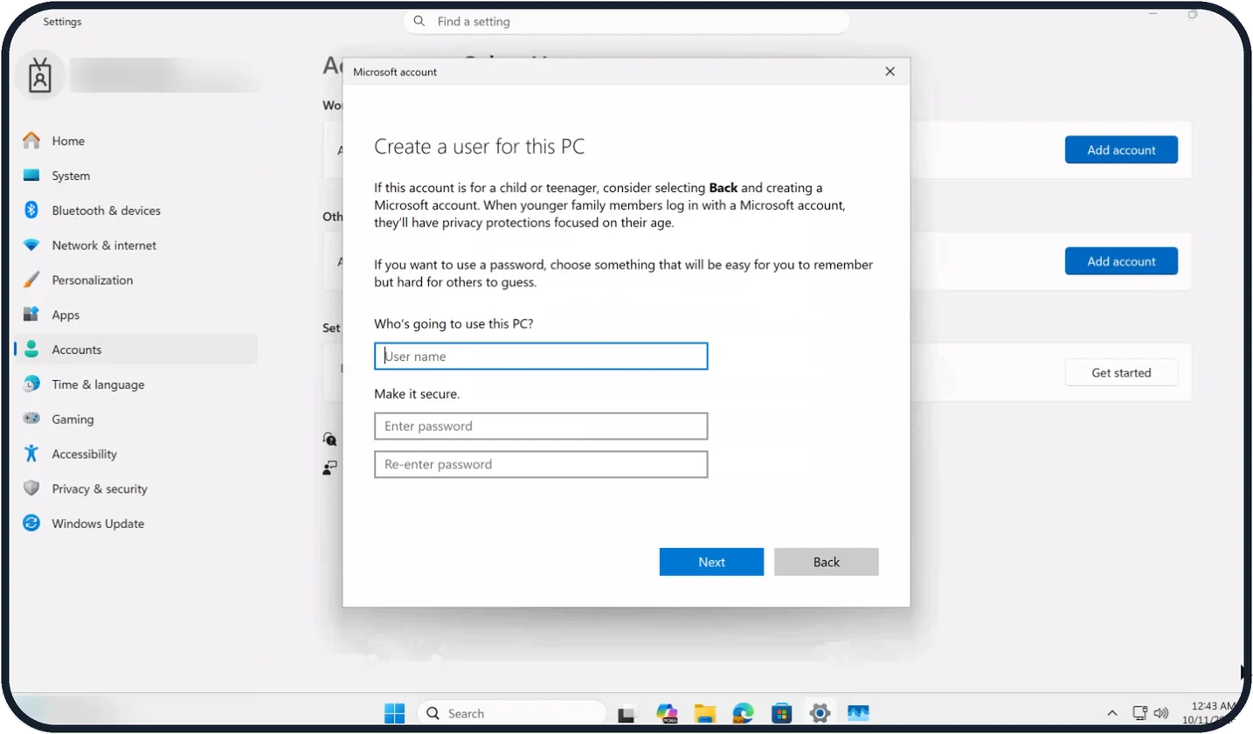Click the taskbar Search box
This screenshot has height=734, width=1253.
coord(512,713)
